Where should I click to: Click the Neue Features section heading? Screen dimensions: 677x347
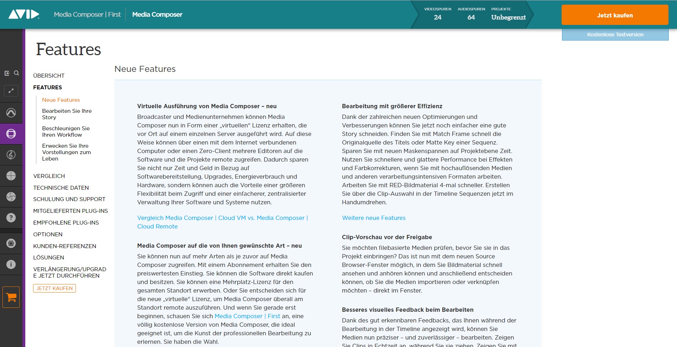click(145, 69)
